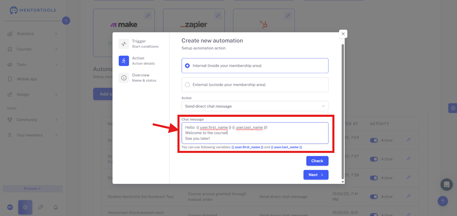Screen dimensions: 457x216
Task: Expand the Community sidebar menu
Action: coord(32,120)
